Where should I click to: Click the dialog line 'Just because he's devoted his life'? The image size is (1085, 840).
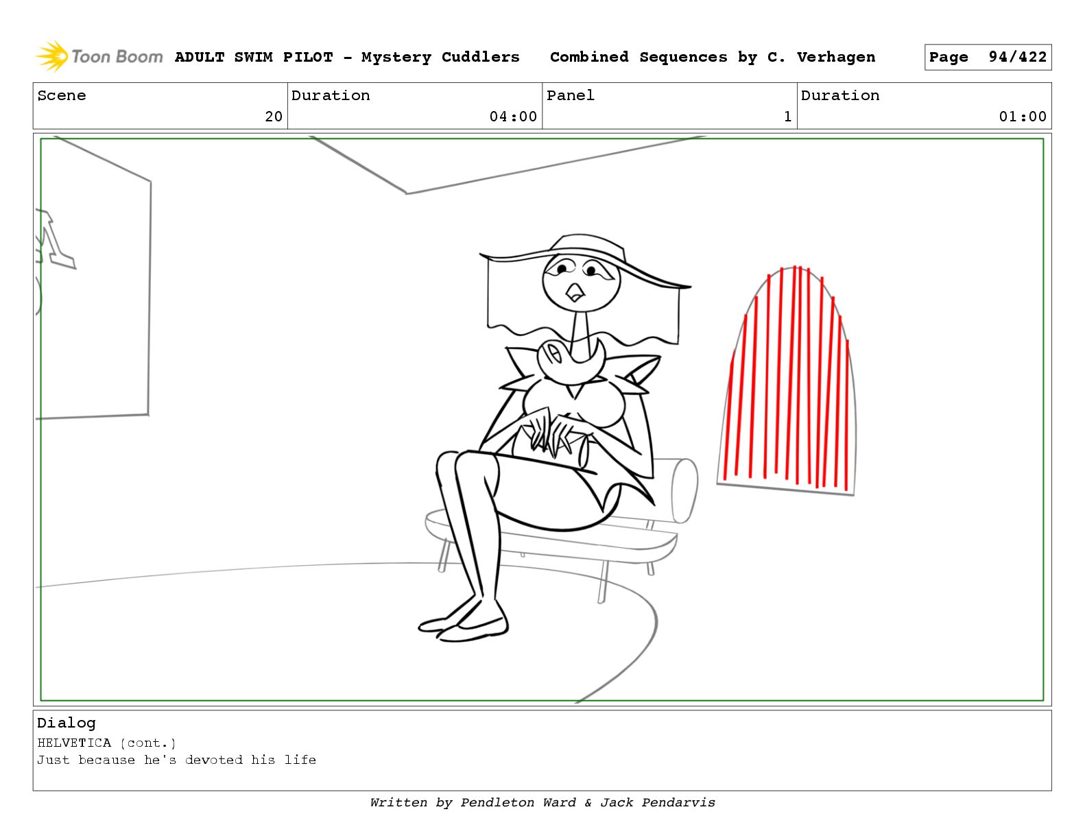click(x=177, y=760)
